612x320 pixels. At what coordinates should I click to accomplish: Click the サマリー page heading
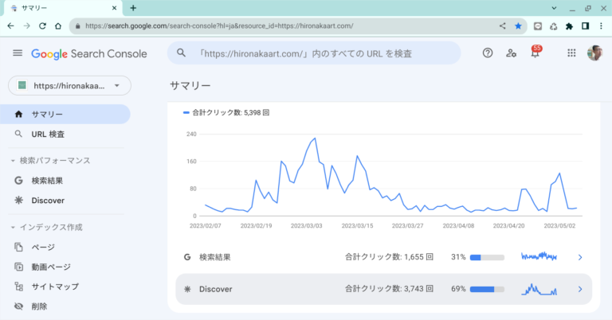click(x=190, y=85)
